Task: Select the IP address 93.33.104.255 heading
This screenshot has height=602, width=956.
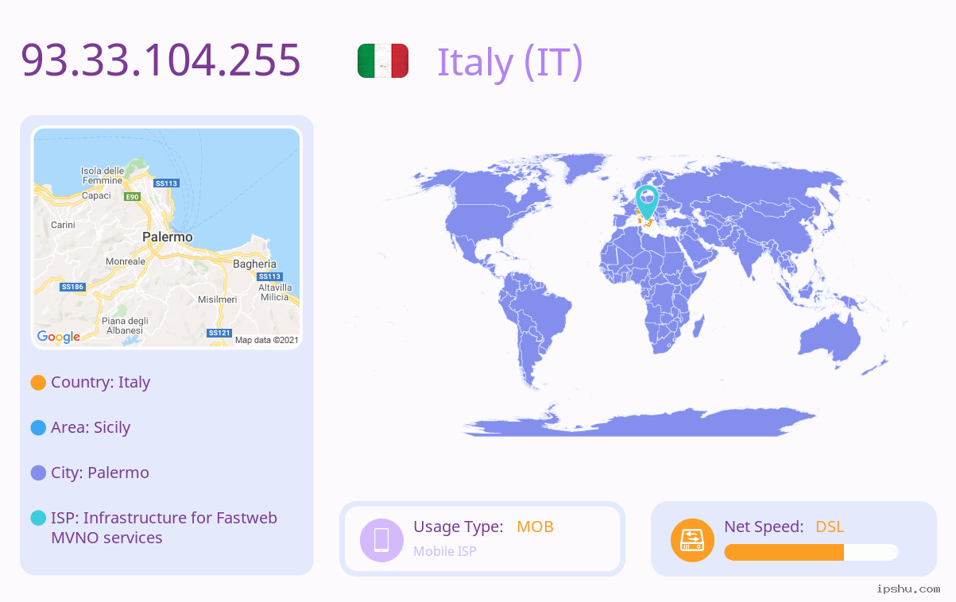Action: coord(161,60)
